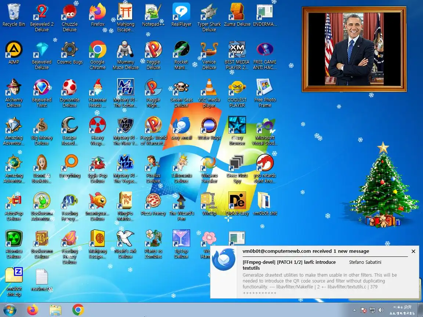Select the Bejeweled 2 Deluxe shortcut
The image size is (423, 317).
pos(41,18)
